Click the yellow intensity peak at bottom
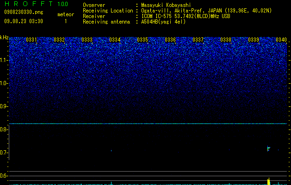 point(268,181)
